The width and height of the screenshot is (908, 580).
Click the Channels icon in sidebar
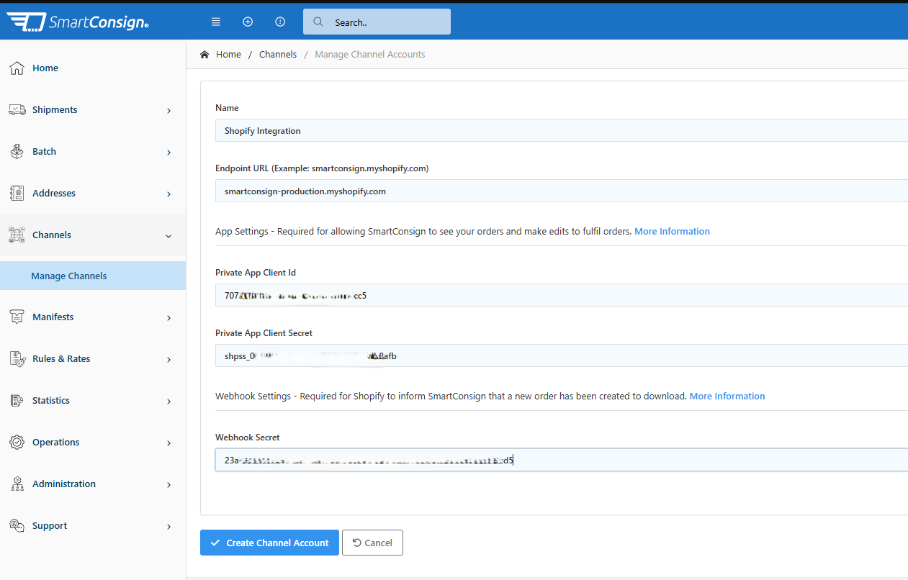coord(17,235)
